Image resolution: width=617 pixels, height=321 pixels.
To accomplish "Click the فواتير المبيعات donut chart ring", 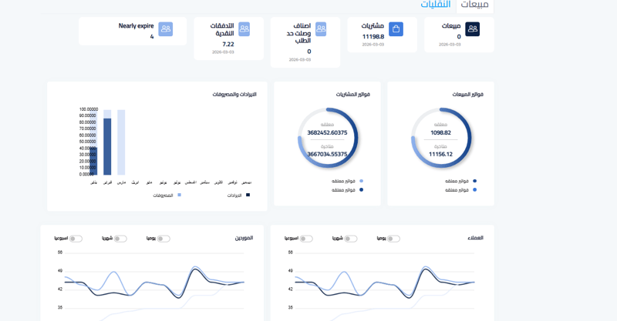I will pos(440,138).
